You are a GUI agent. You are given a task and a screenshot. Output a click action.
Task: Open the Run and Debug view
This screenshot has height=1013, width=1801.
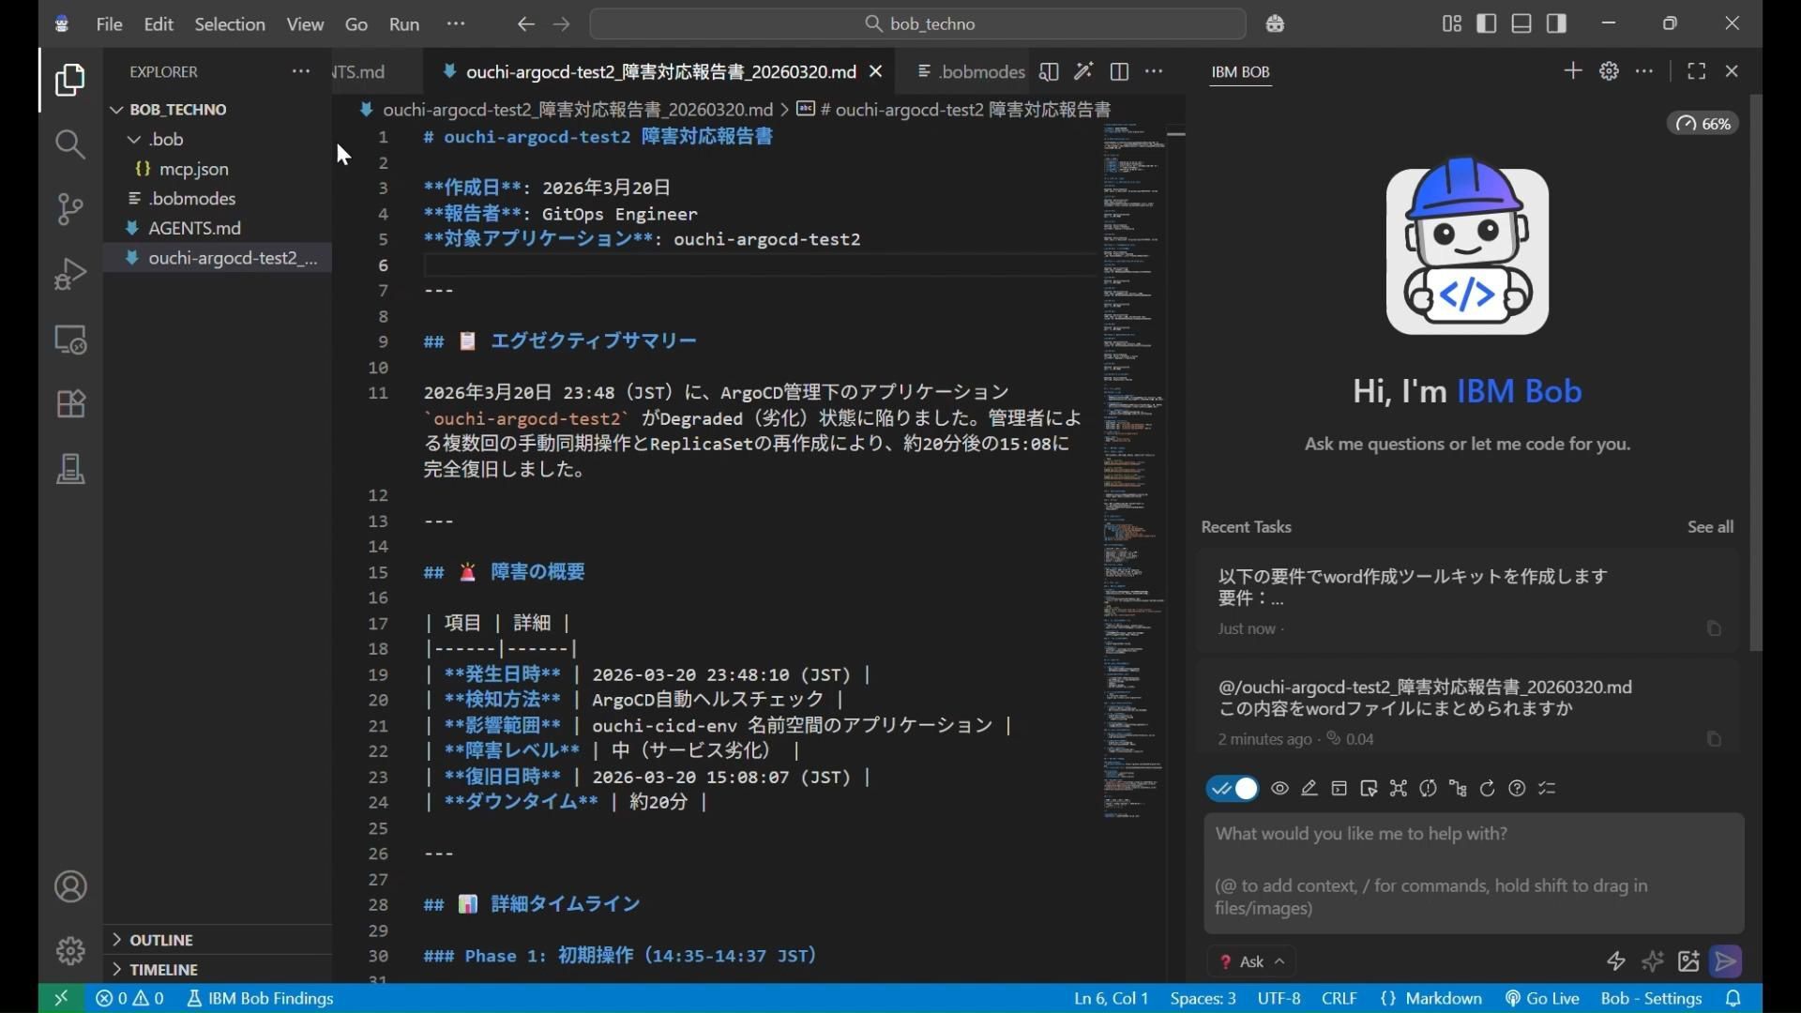pos(70,273)
